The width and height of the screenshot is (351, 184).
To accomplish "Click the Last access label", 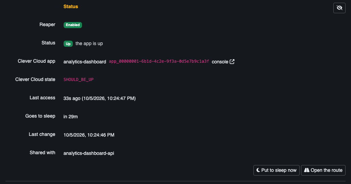I will pos(42,98).
